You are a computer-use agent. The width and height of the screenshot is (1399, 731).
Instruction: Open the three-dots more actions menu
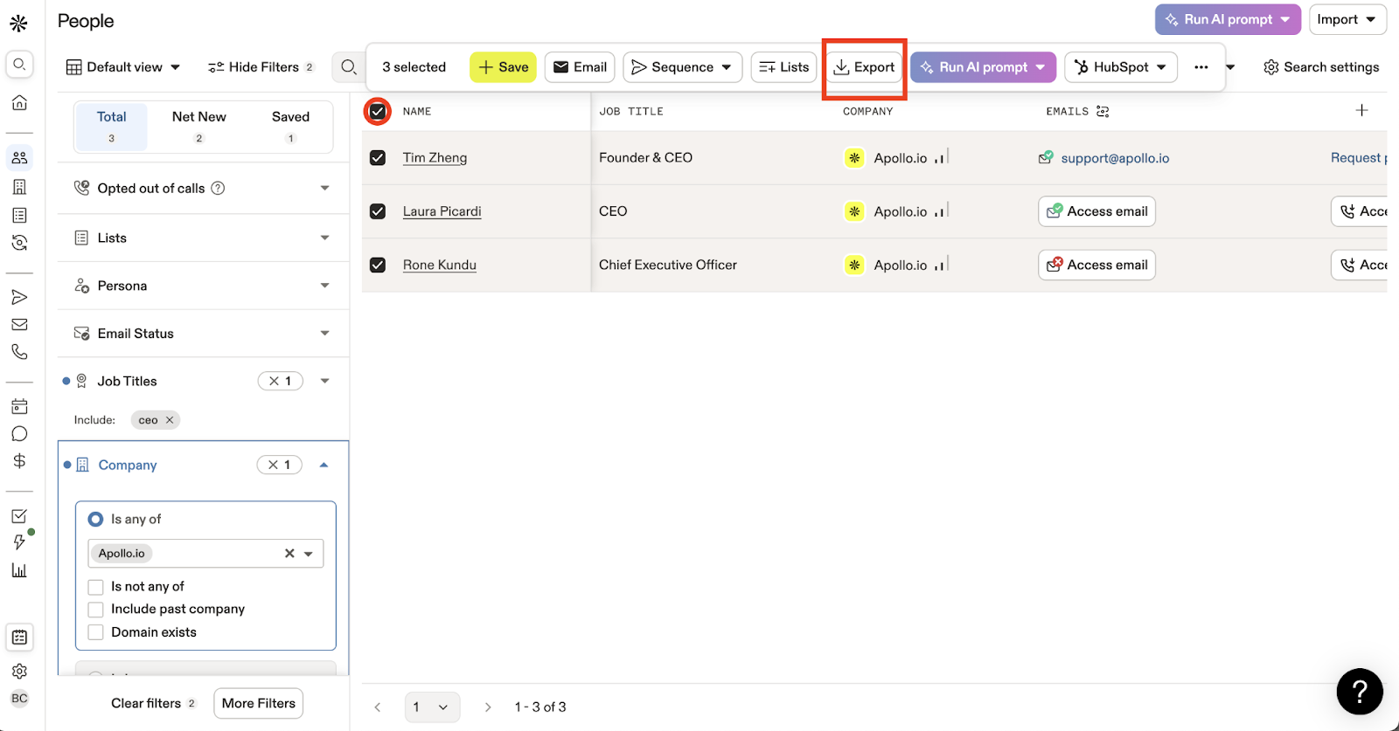[x=1201, y=67]
